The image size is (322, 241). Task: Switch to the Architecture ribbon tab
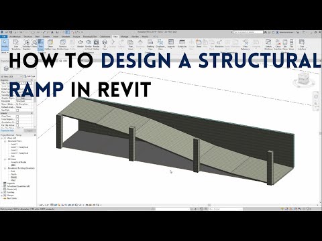[15, 37]
